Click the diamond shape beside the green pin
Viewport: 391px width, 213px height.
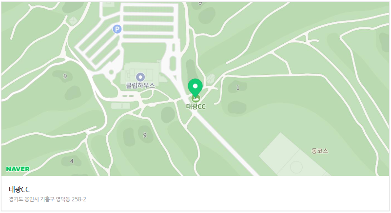point(211,79)
